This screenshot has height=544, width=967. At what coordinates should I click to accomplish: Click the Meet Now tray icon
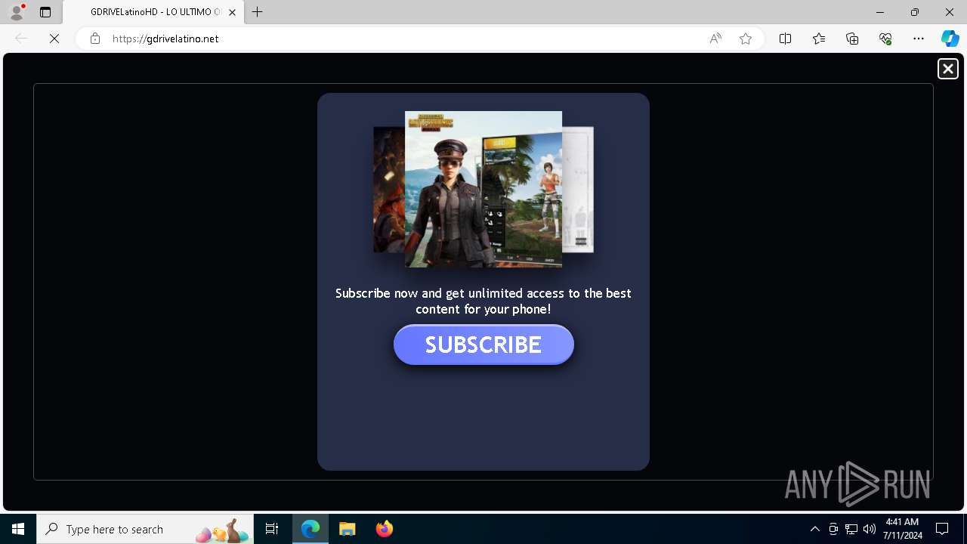[x=833, y=529]
